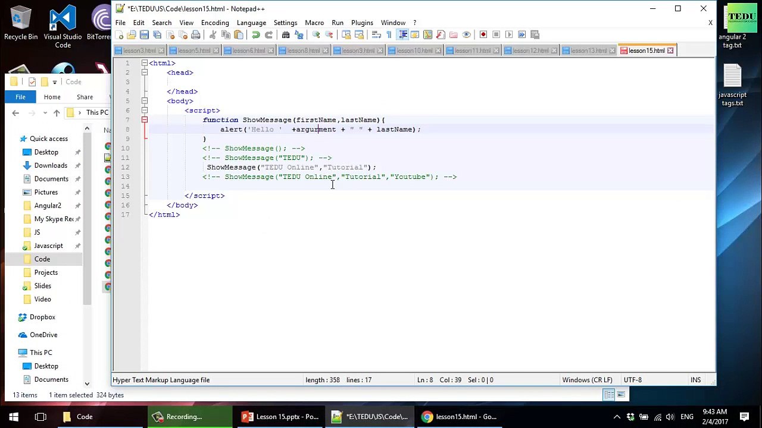Open Recycle Bin desktop icon

click(21, 23)
